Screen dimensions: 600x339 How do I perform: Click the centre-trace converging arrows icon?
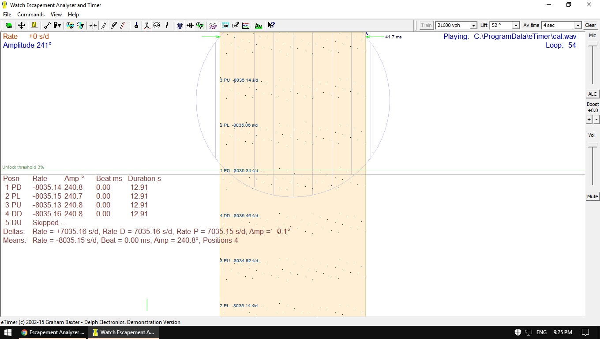[93, 26]
